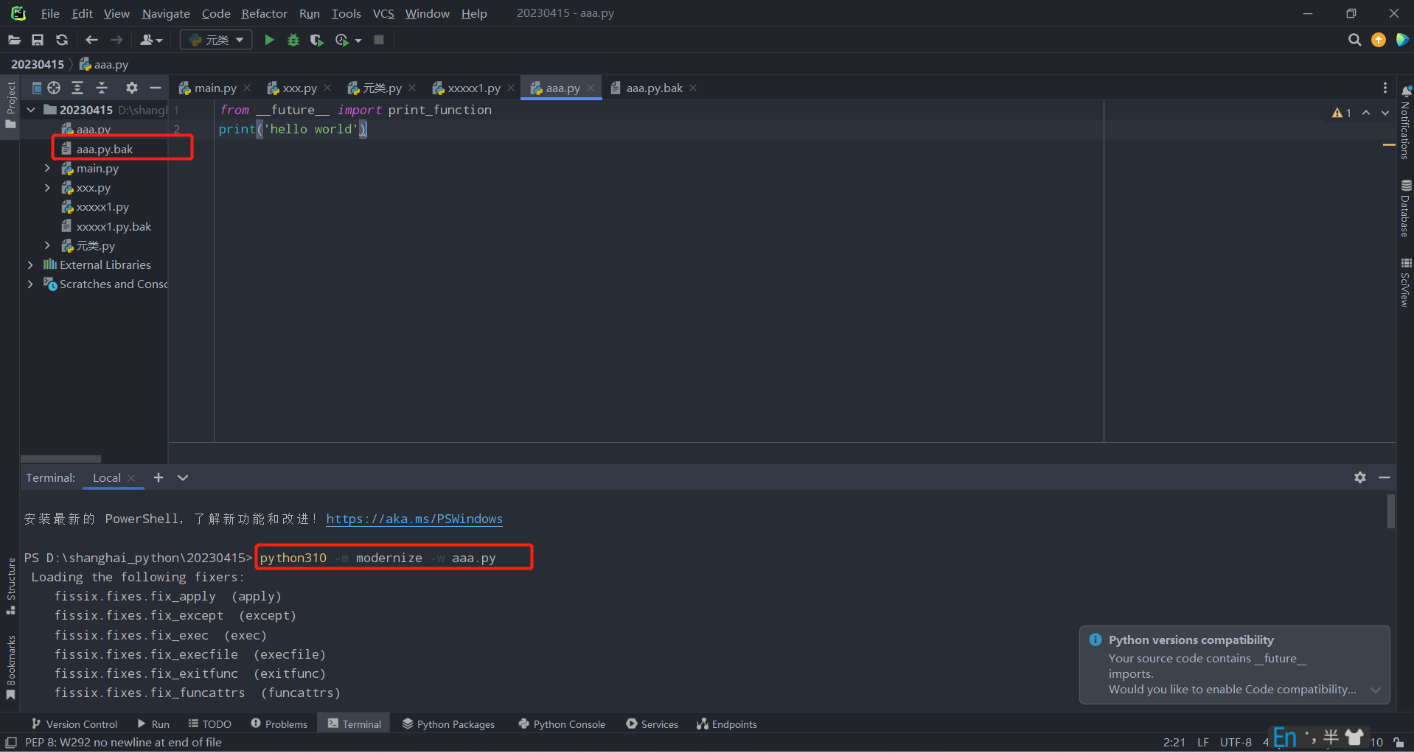Start debugging with the bug icon
This screenshot has width=1414, height=753.
pos(293,40)
